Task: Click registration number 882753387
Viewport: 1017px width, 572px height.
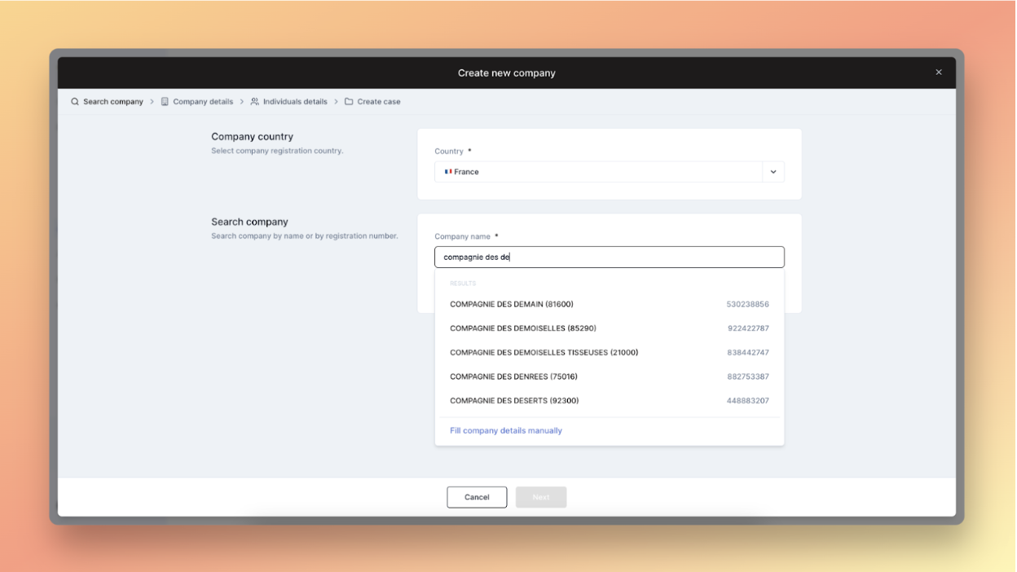Action: click(x=748, y=376)
